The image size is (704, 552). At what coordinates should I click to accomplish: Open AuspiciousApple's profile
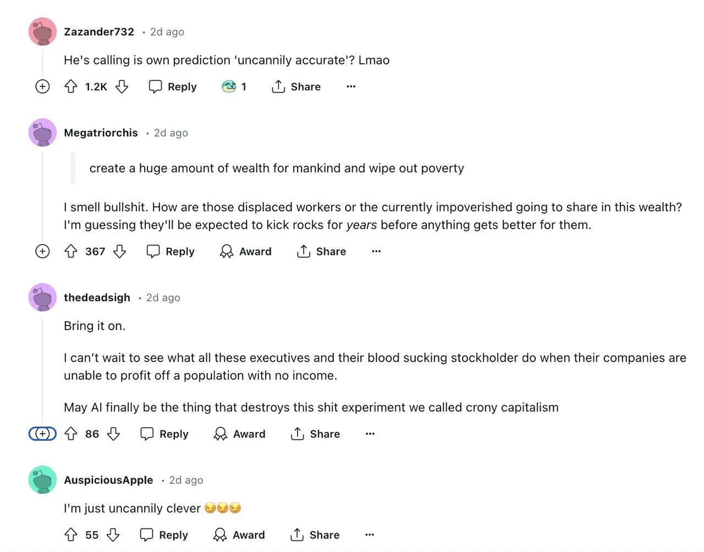[x=108, y=480]
